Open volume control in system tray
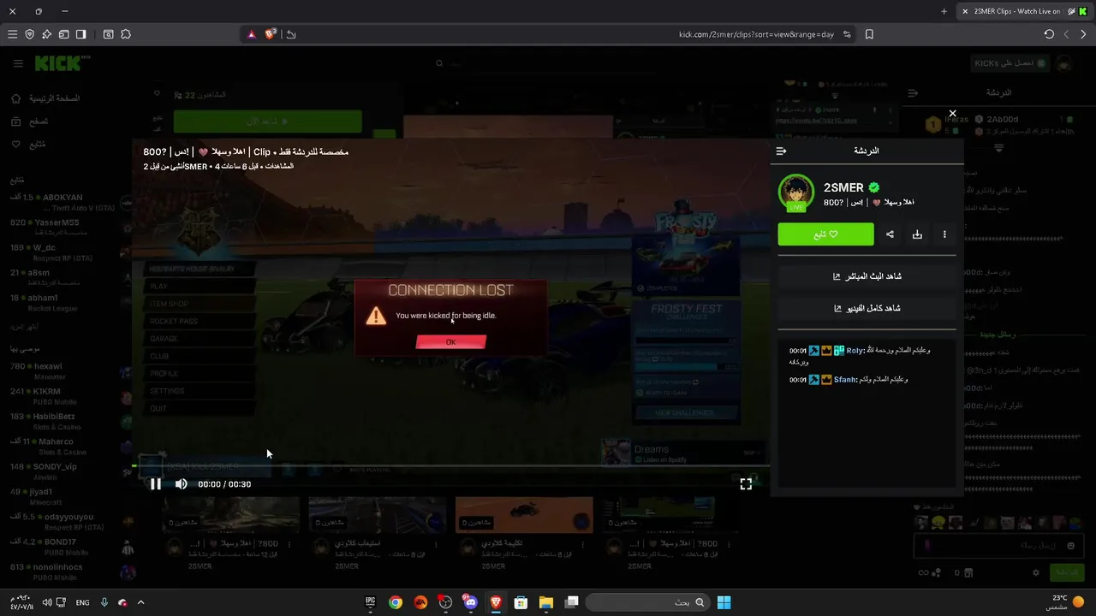 [47, 602]
